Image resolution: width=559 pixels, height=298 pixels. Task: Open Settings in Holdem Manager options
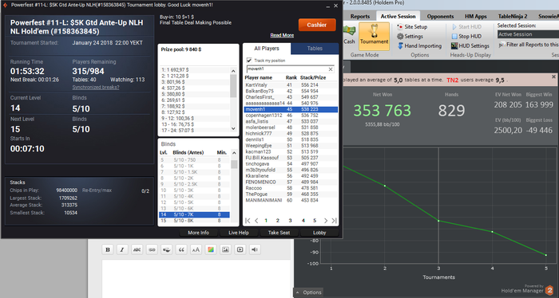[410, 37]
